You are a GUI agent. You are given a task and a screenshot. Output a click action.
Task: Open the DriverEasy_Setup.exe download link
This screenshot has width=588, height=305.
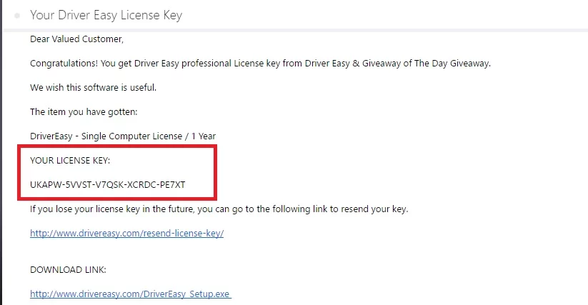131,294
